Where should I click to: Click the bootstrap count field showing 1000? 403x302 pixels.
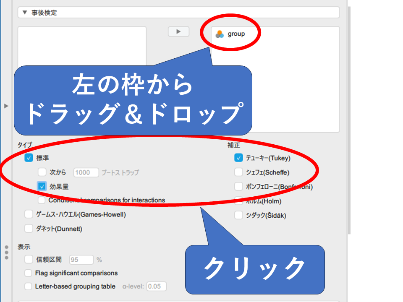click(86, 172)
